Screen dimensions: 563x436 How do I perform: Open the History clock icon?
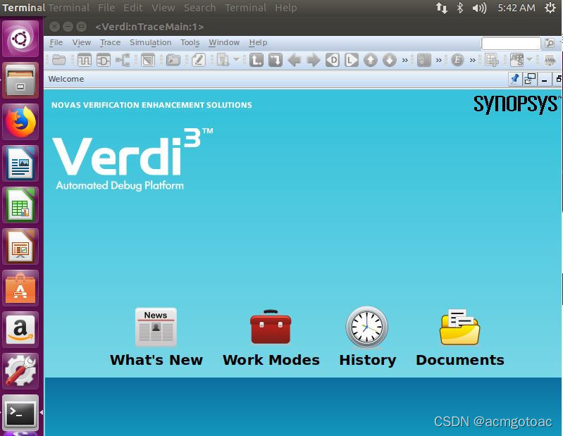(367, 327)
